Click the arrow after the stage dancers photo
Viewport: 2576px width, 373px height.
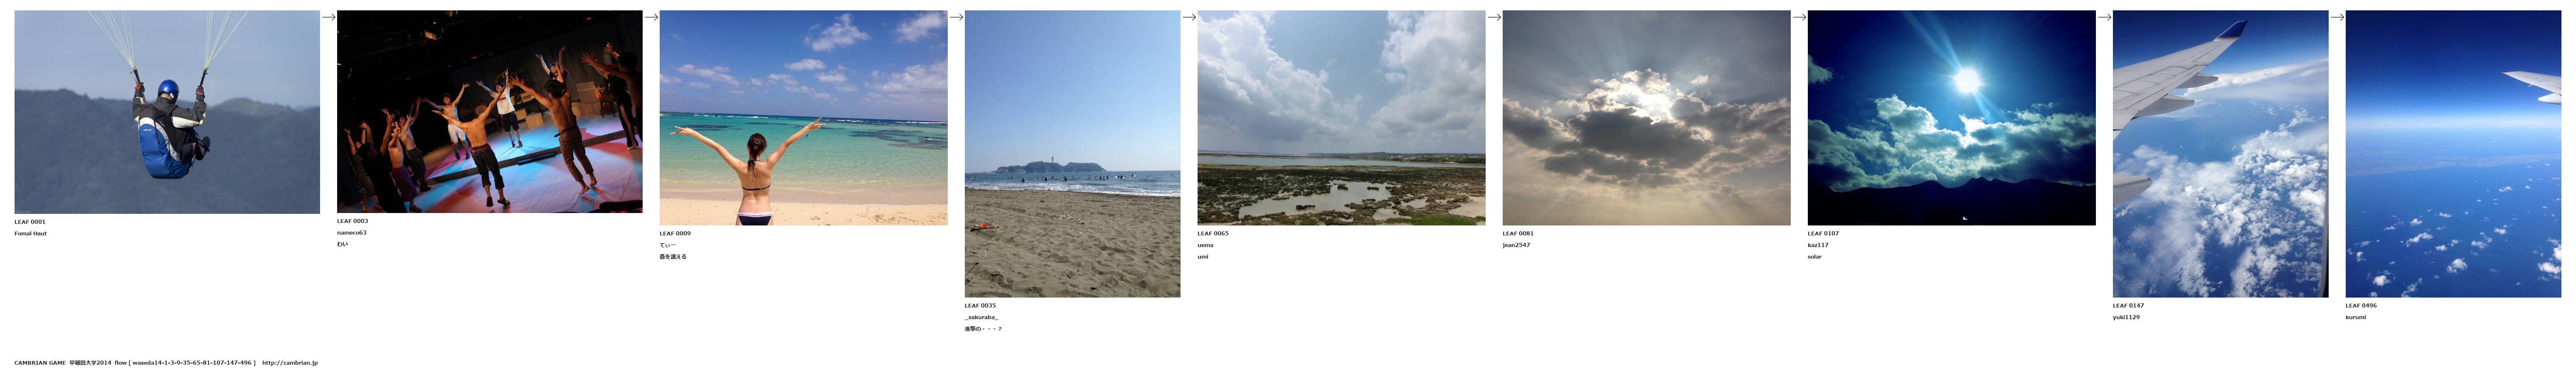(x=651, y=17)
